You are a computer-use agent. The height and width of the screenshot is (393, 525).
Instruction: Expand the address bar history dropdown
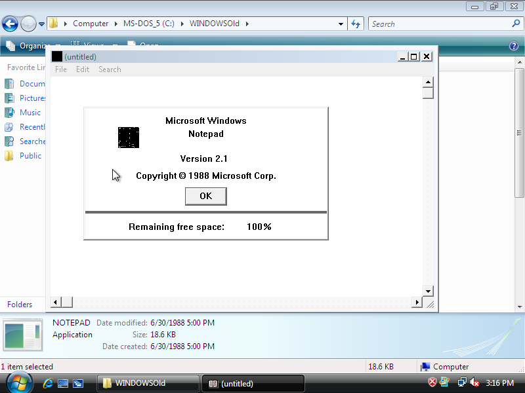point(341,24)
